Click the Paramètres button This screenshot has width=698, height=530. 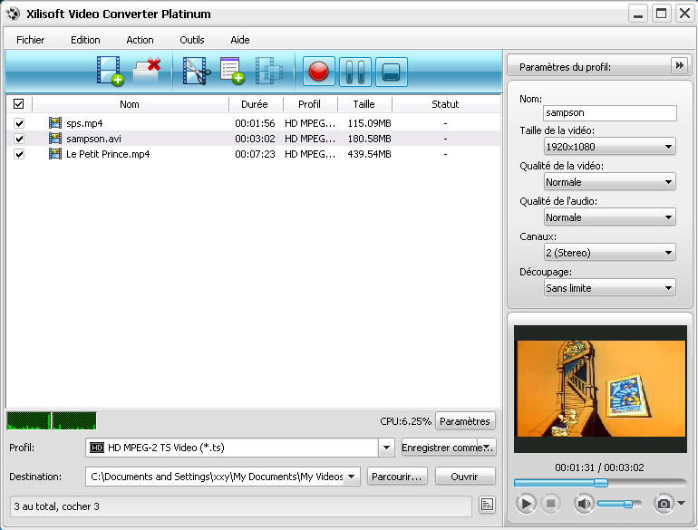[x=465, y=421]
